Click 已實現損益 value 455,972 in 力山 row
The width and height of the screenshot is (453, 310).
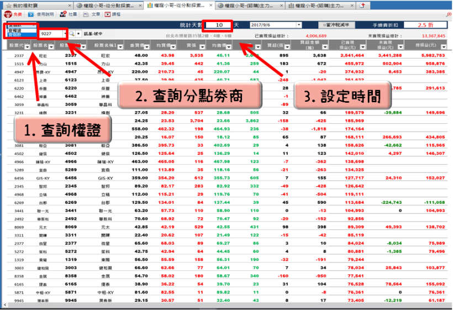coord(355,64)
